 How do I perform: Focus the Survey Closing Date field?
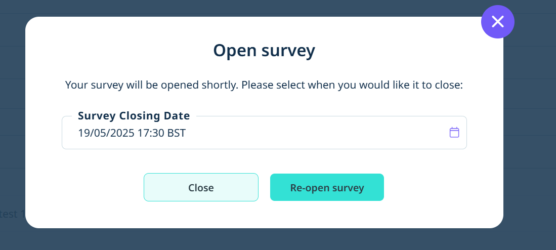tap(264, 133)
